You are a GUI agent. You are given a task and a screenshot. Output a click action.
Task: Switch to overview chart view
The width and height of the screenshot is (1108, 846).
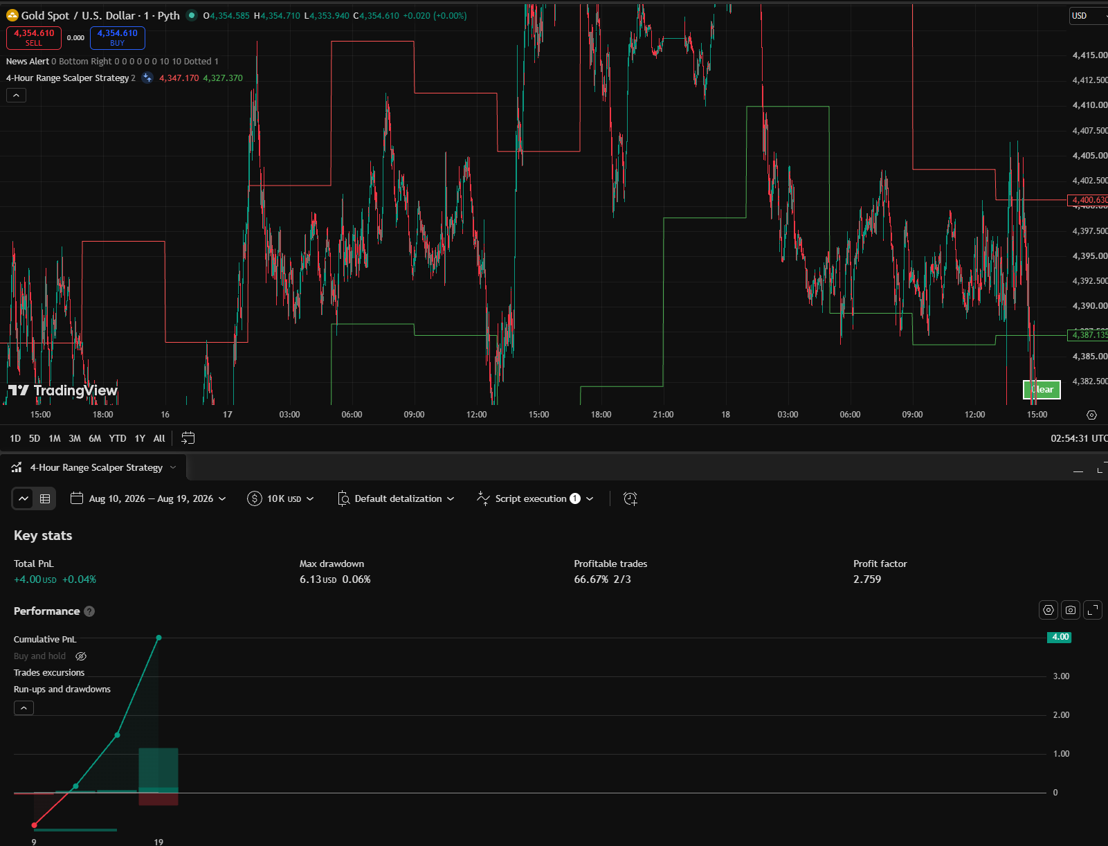coord(24,498)
